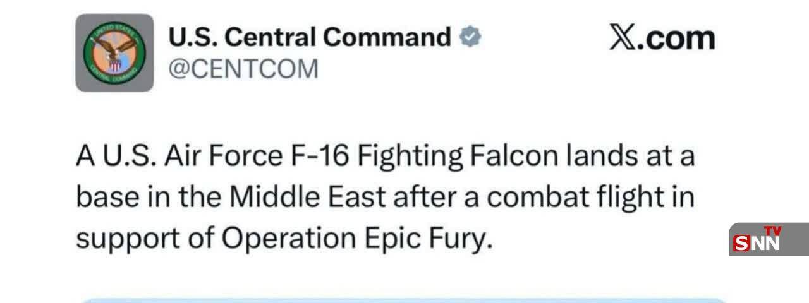Click the blue verified checkmark badge
Viewport: 809px width, 303px height.
click(468, 37)
